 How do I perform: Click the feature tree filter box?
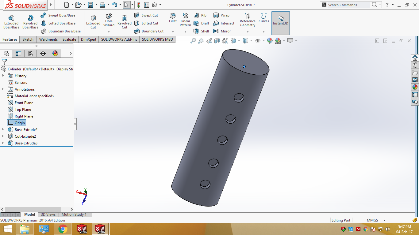pyautogui.click(x=37, y=62)
